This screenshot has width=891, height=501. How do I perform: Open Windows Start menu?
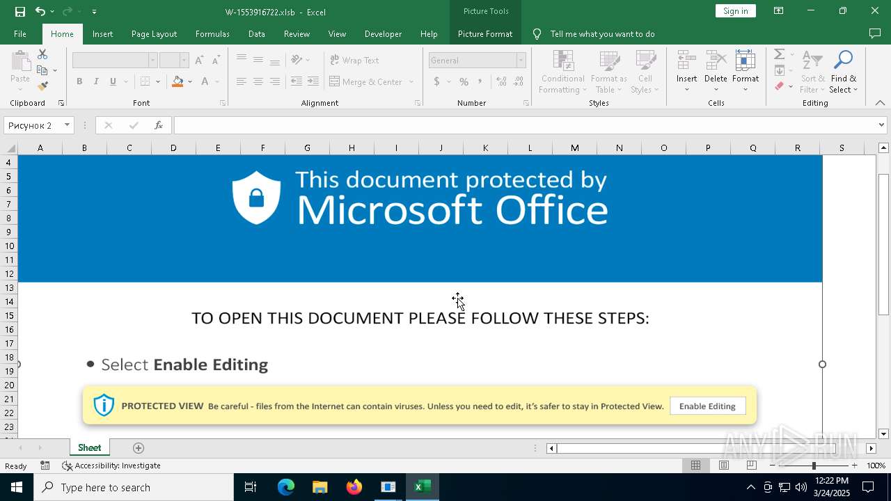(x=16, y=487)
